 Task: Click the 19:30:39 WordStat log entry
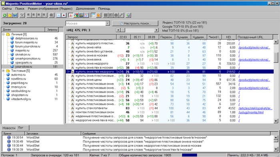(x=138, y=149)
